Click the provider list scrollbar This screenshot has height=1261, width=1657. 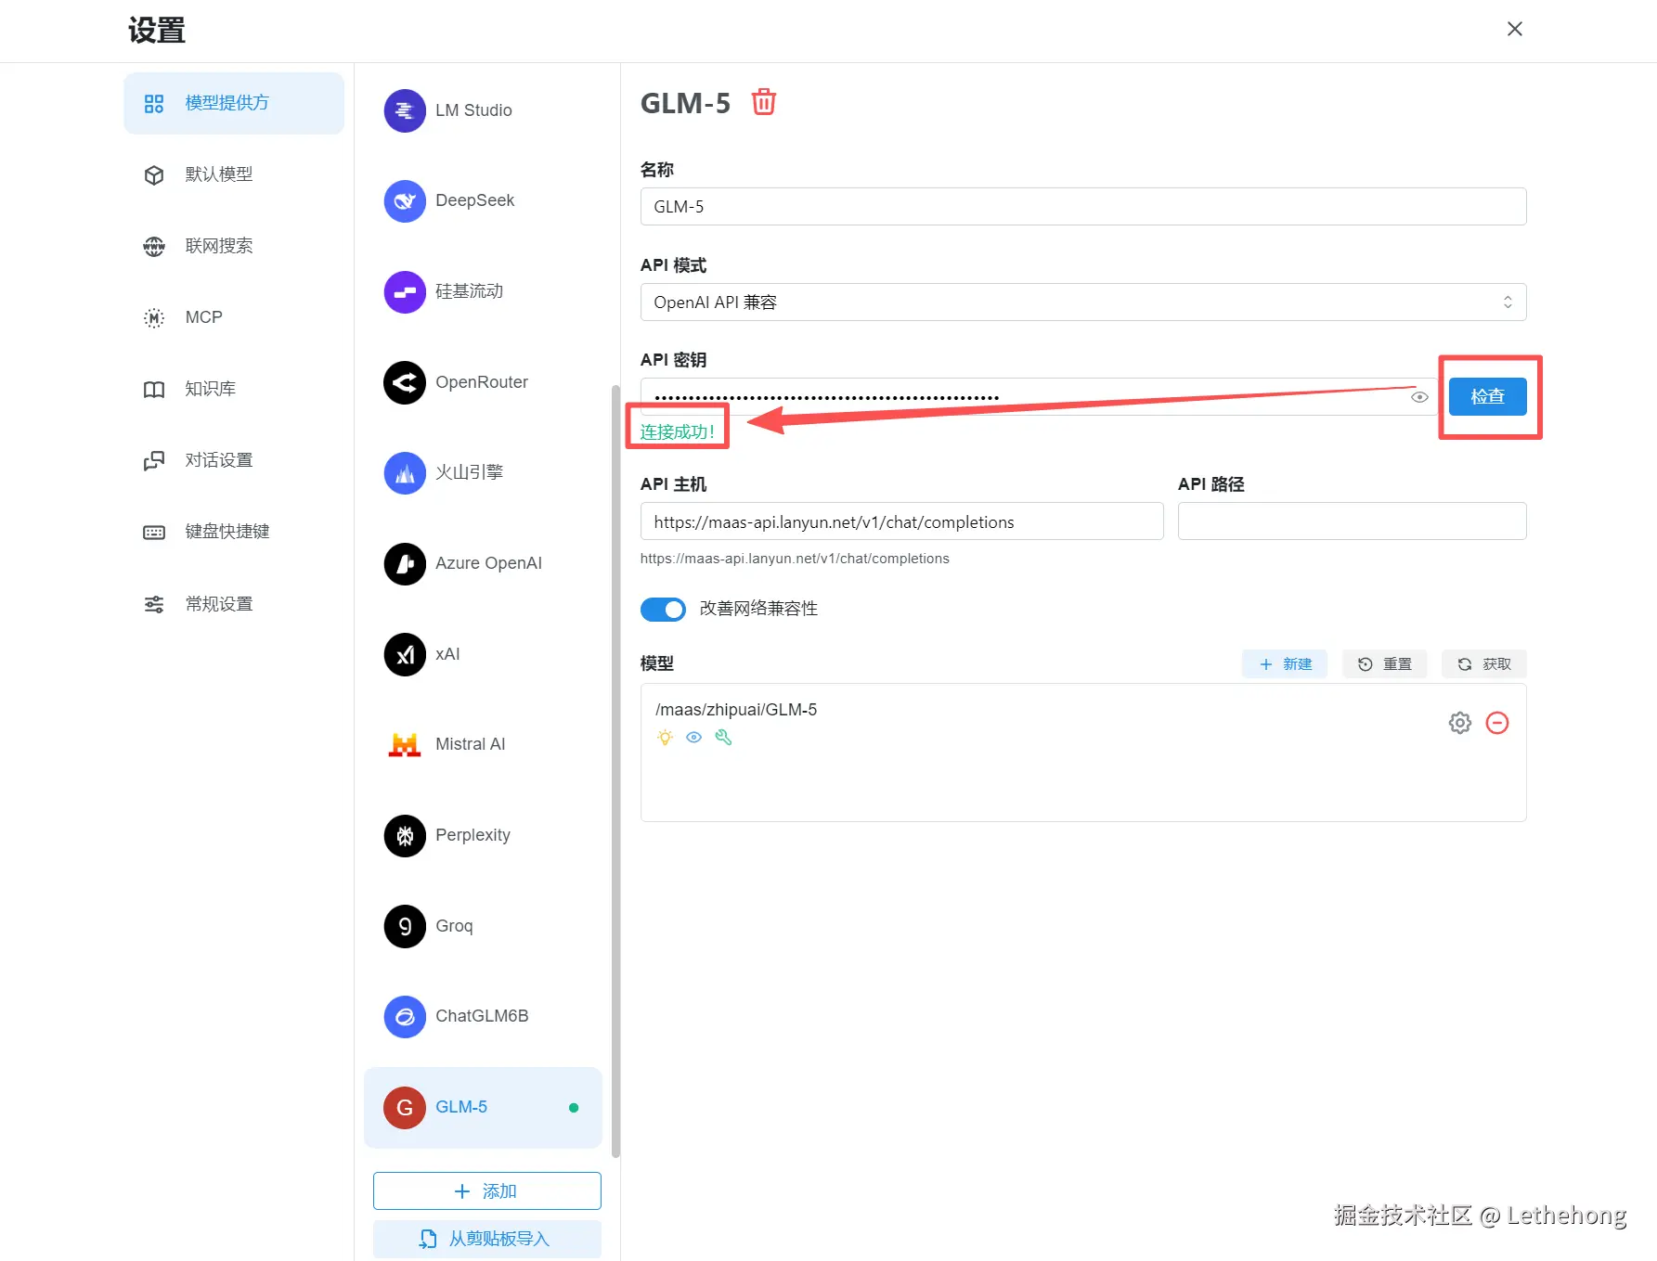coord(615,770)
